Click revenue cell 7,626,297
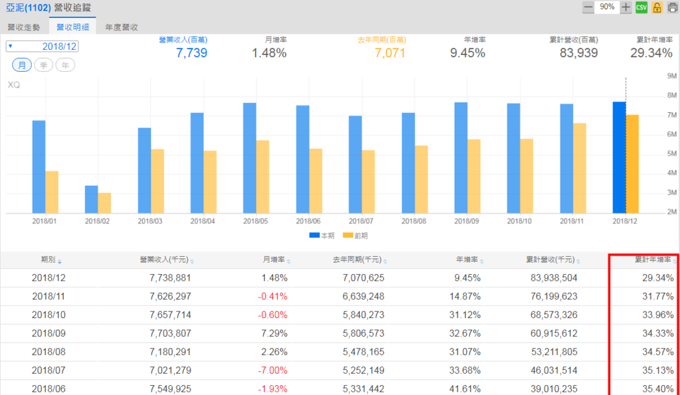 point(170,297)
